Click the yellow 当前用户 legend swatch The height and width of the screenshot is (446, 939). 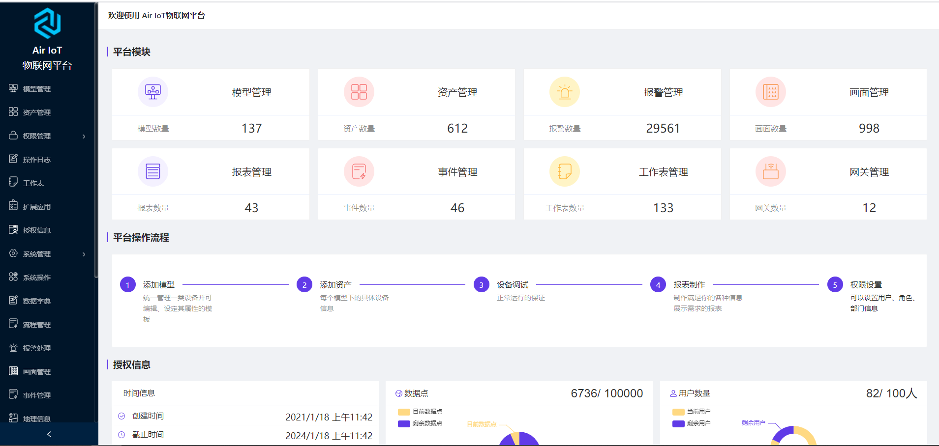coord(678,412)
